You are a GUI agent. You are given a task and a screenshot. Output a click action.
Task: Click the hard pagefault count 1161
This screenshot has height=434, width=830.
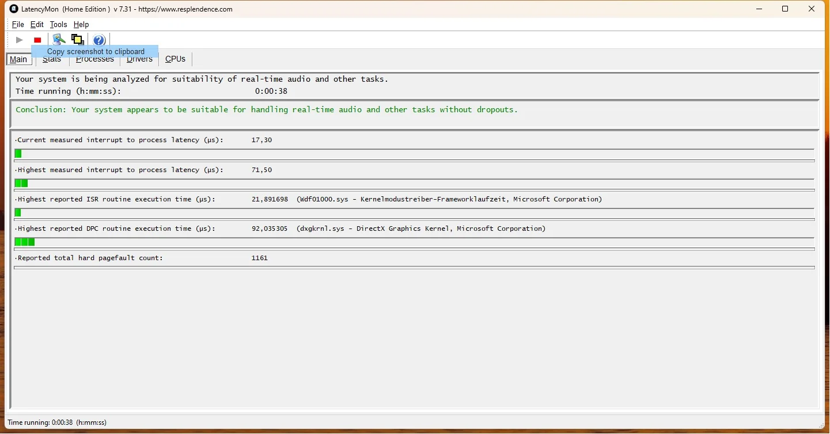pos(260,258)
